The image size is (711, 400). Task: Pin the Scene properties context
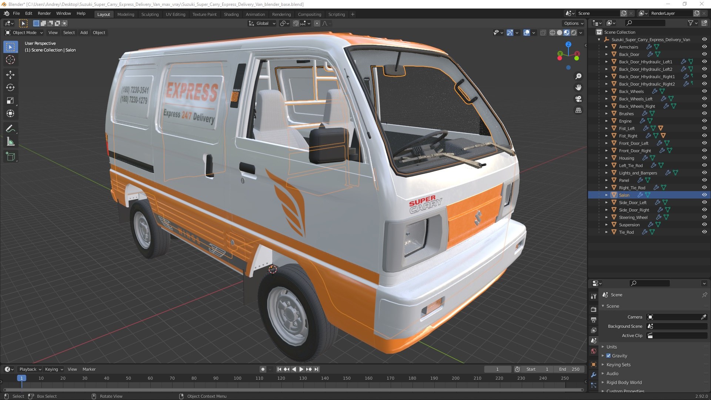(704, 295)
